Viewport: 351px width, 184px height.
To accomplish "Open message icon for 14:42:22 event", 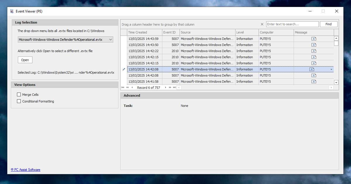I will (314, 51).
